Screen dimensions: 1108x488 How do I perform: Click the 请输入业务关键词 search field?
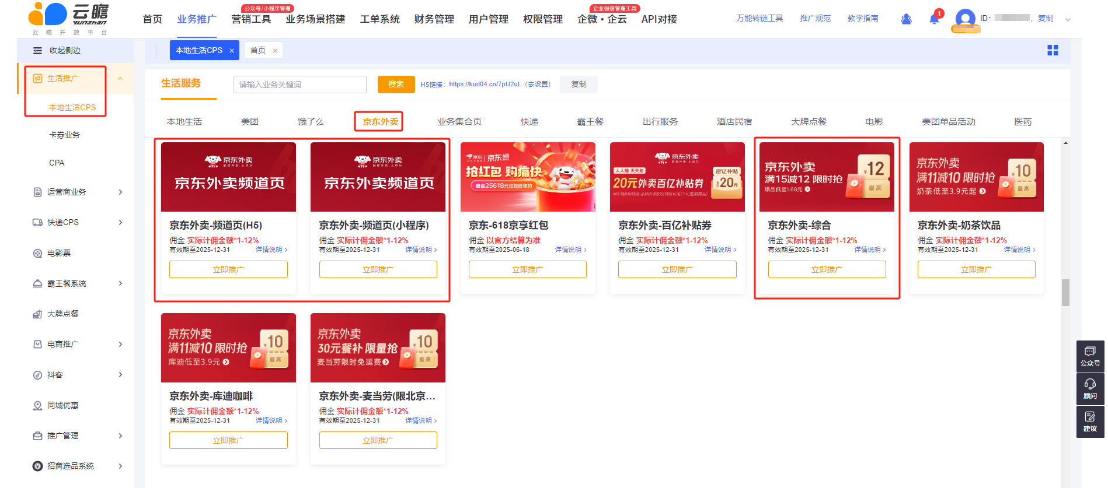click(300, 85)
